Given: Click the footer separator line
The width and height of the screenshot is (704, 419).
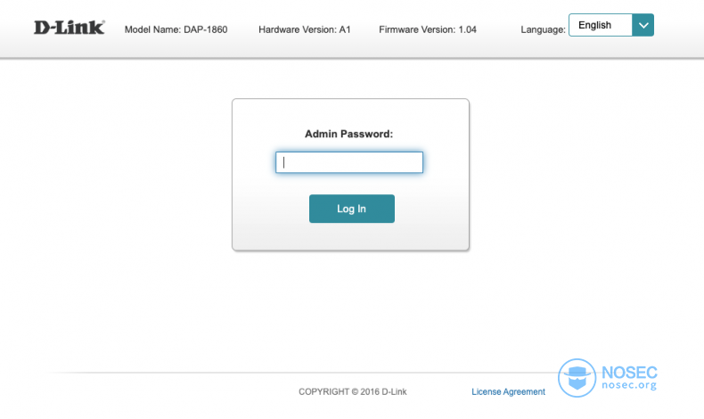Looking at the screenshot, I should point(267,373).
